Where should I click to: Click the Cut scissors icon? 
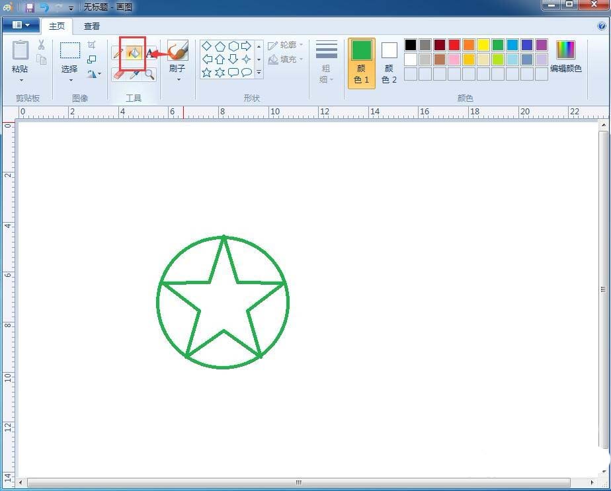(x=41, y=45)
